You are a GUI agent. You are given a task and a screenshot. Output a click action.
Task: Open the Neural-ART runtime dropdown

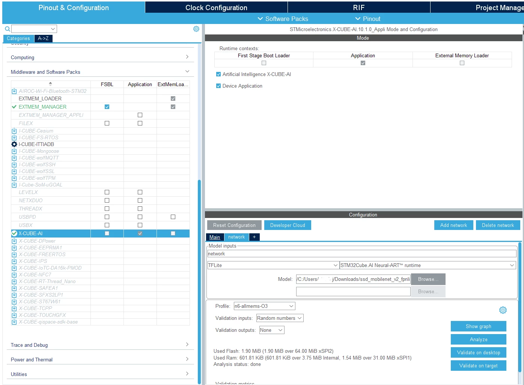coord(428,265)
